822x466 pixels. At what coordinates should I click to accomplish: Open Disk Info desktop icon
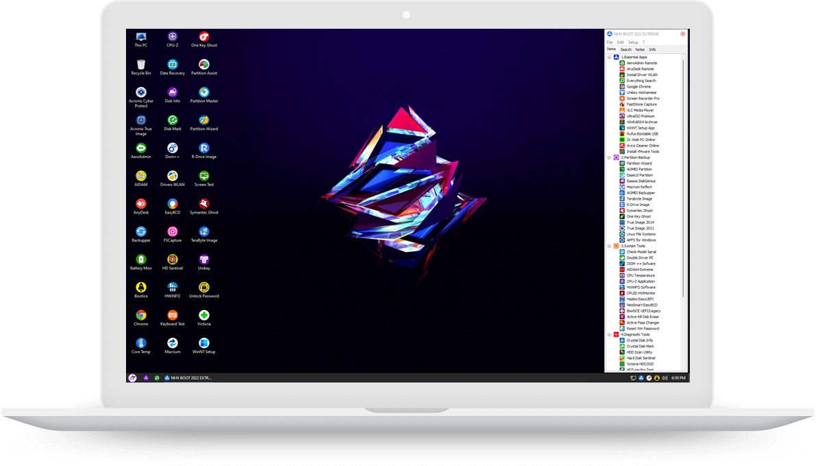[173, 94]
